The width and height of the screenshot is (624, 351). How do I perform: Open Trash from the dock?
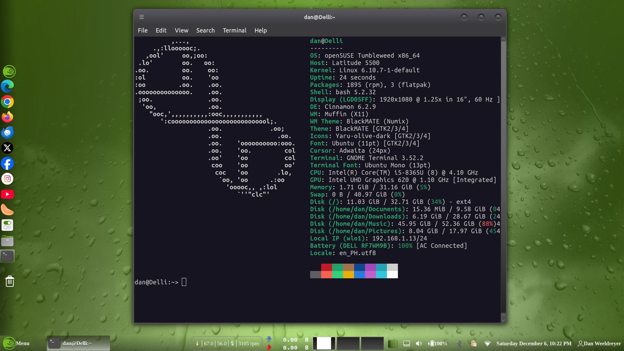click(x=10, y=281)
